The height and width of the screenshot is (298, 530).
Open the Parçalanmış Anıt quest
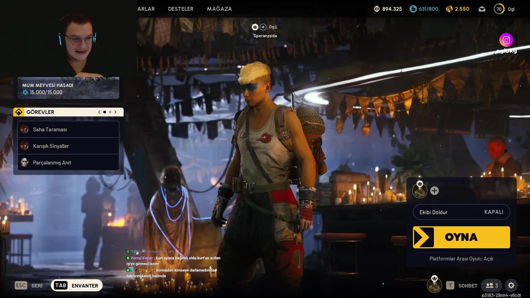click(x=68, y=163)
